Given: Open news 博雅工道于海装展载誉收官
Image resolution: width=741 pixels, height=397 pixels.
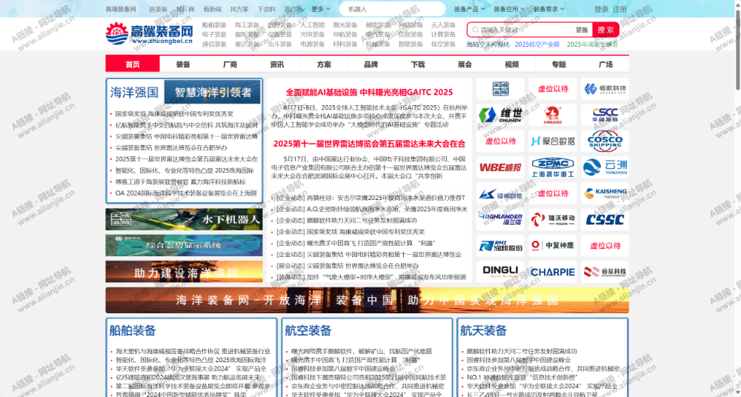Looking at the screenshot, I should (180, 181).
